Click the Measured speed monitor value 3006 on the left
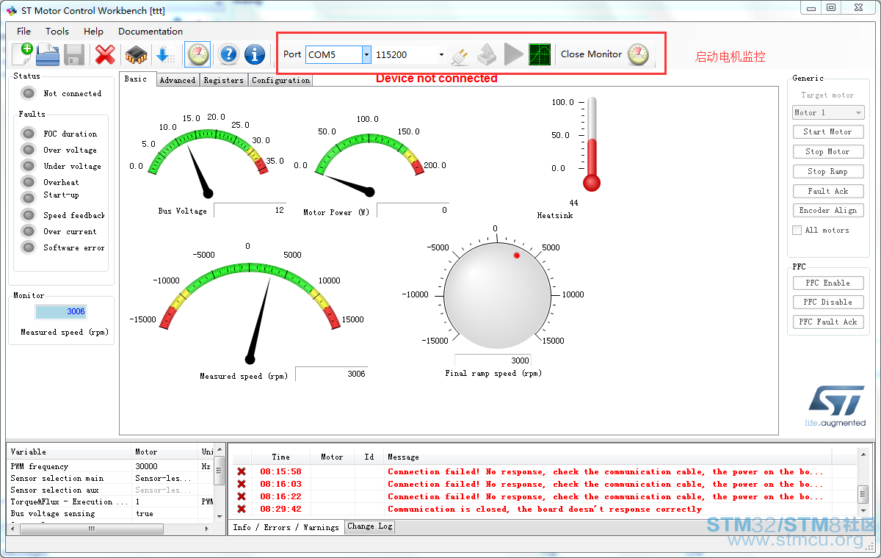The image size is (881, 558). (61, 311)
